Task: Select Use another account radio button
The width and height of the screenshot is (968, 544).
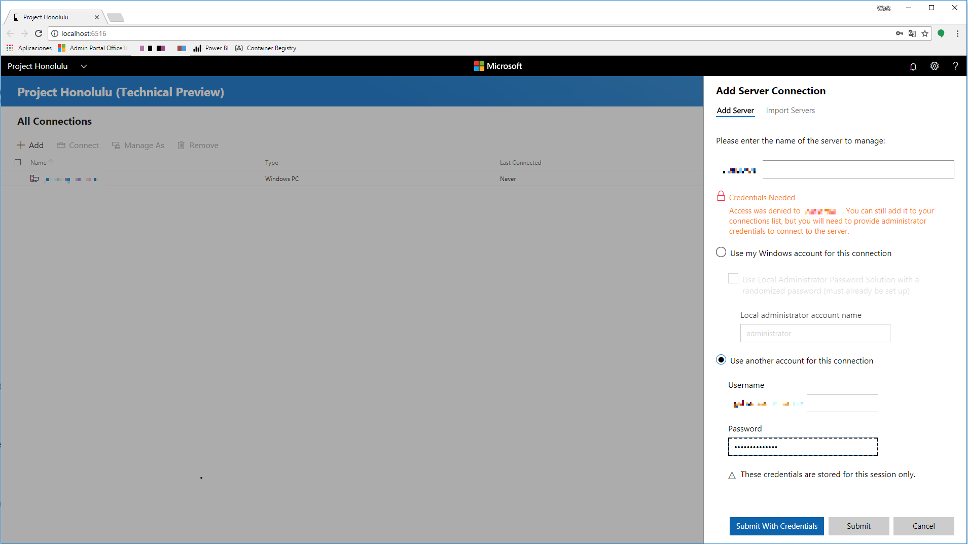Action: pos(721,360)
